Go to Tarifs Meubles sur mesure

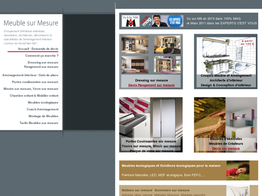pyautogui.click(x=39, y=123)
